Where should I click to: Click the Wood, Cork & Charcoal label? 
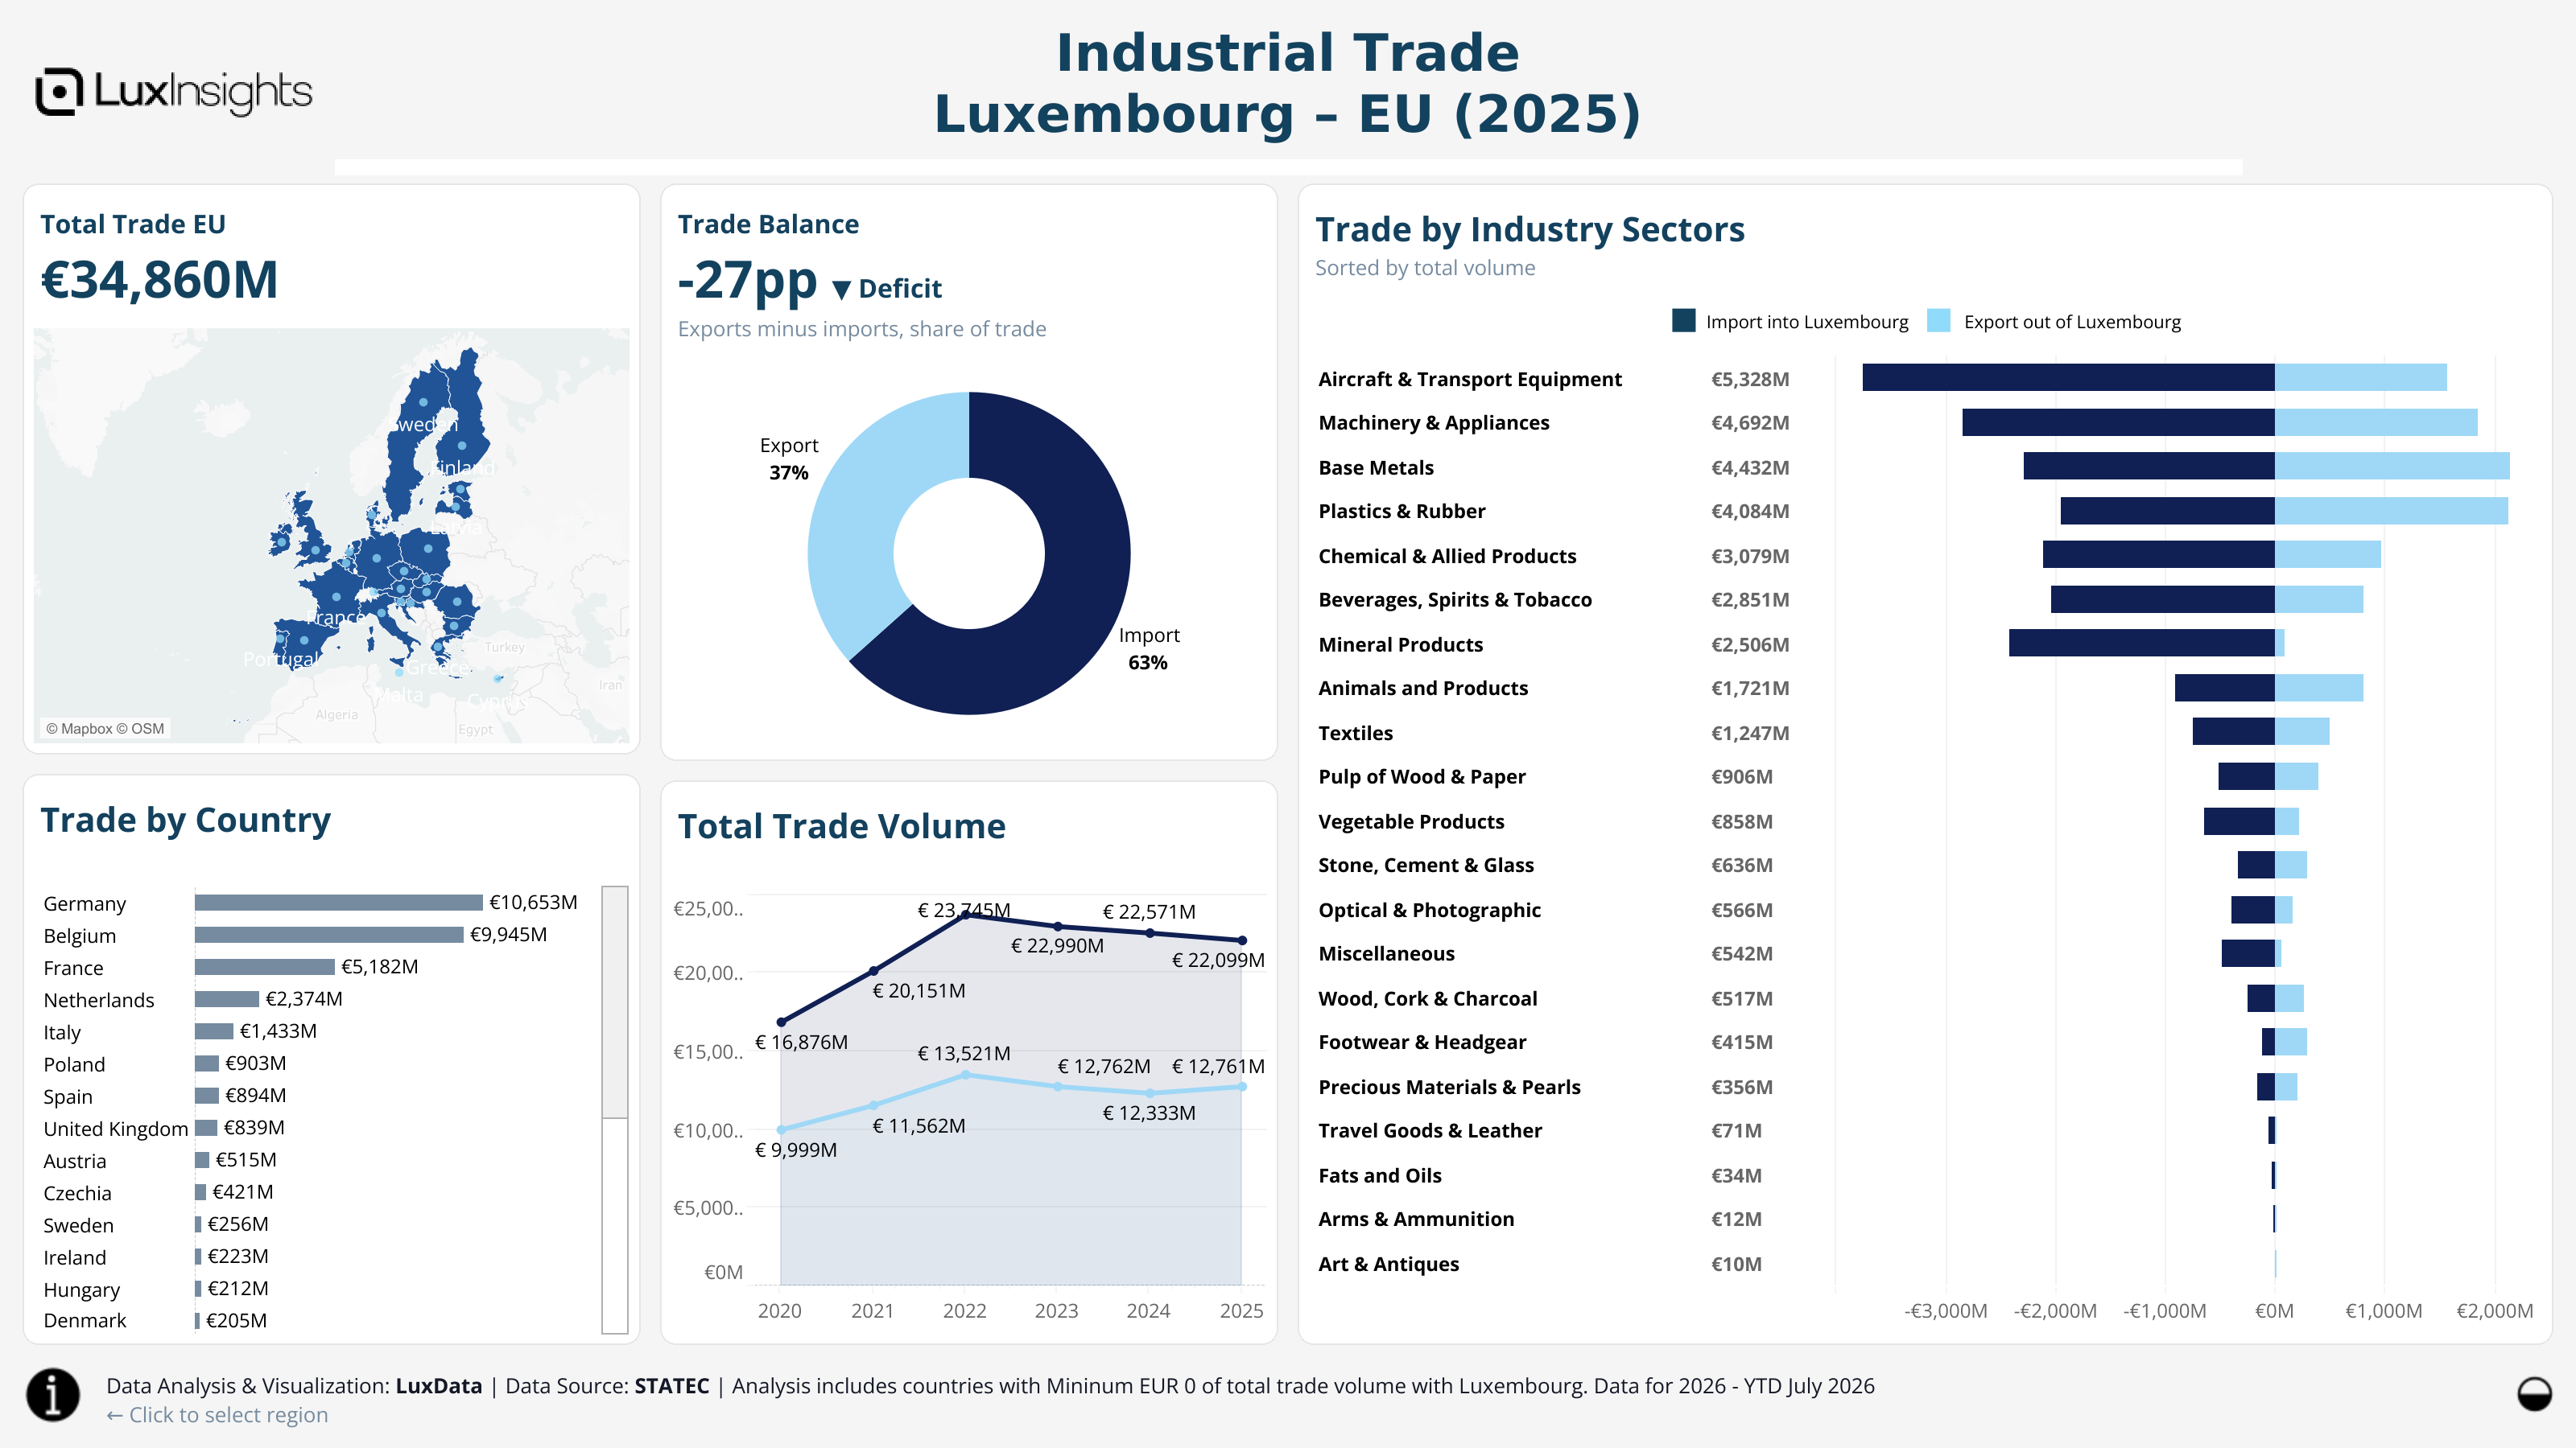click(1428, 998)
